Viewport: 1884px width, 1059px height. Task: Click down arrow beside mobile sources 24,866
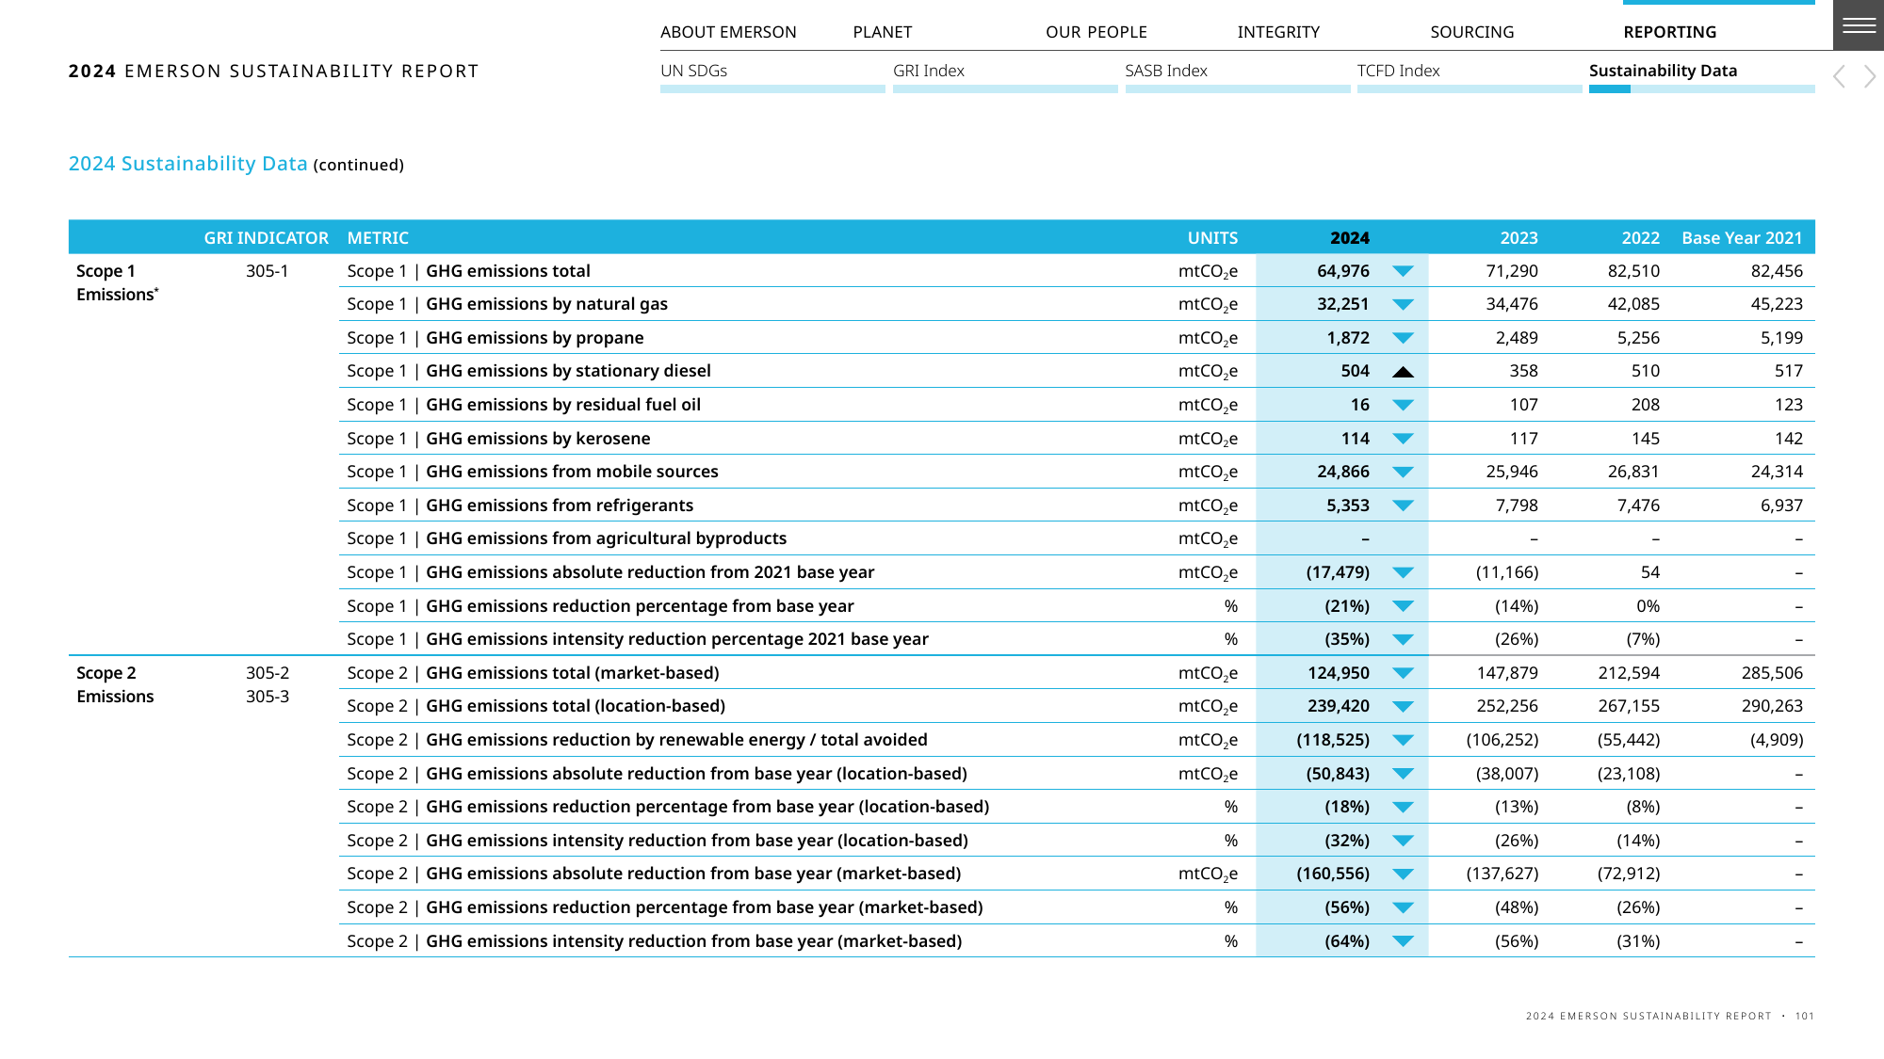point(1403,472)
